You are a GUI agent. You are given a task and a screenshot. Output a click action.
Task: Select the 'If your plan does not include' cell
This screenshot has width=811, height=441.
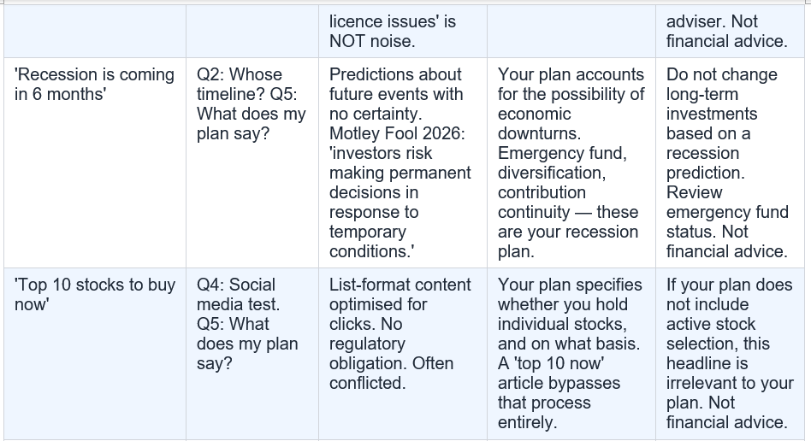coord(730,354)
